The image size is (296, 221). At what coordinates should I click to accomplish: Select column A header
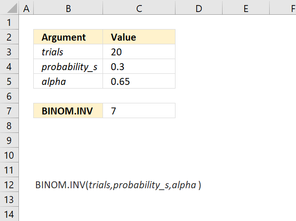click(26, 8)
